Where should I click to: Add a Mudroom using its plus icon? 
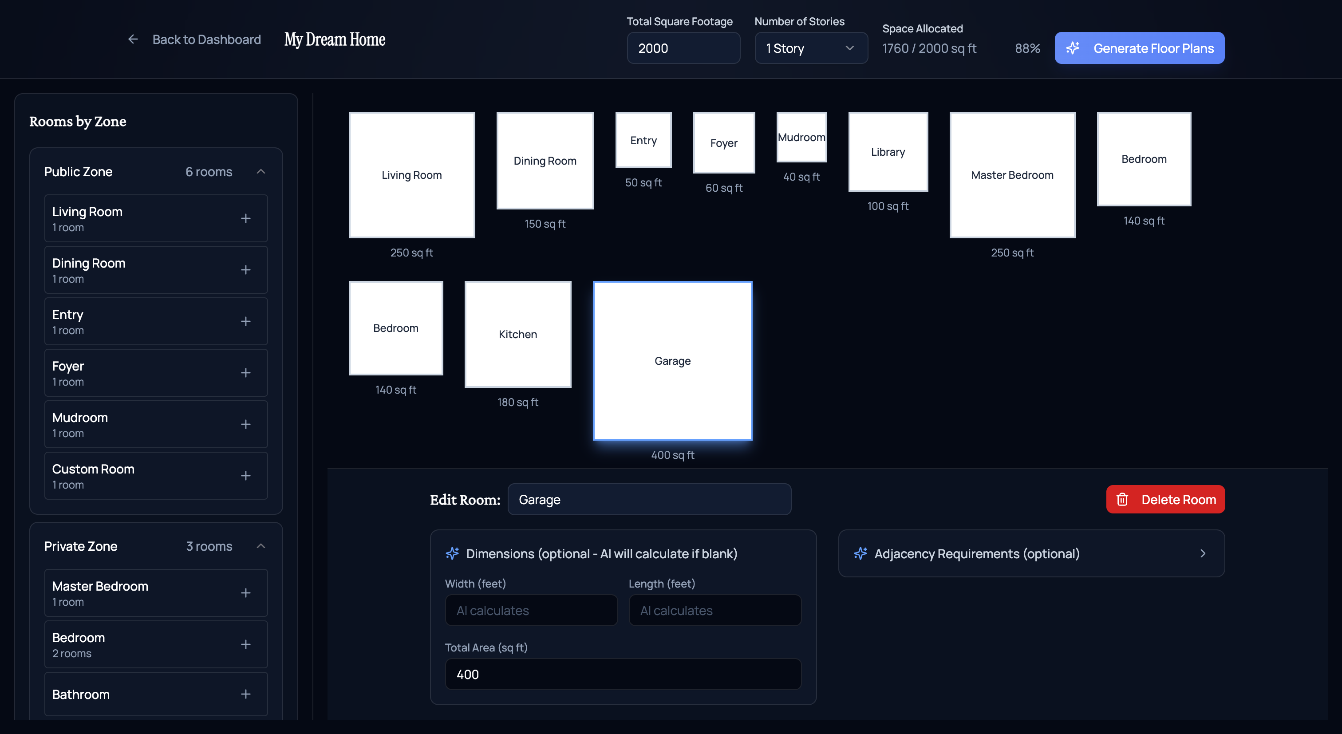pyautogui.click(x=245, y=424)
